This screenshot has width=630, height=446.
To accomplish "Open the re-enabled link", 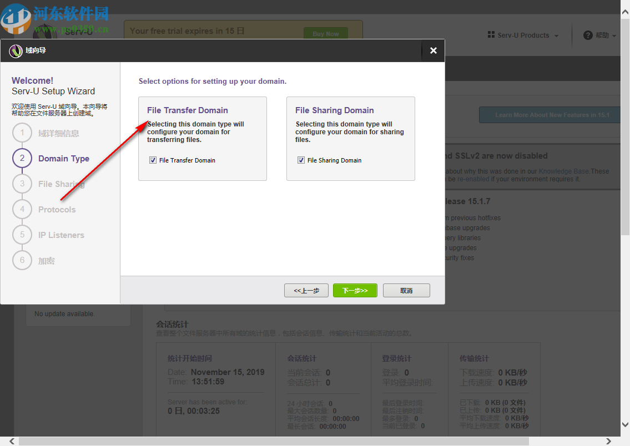I will coord(473,179).
